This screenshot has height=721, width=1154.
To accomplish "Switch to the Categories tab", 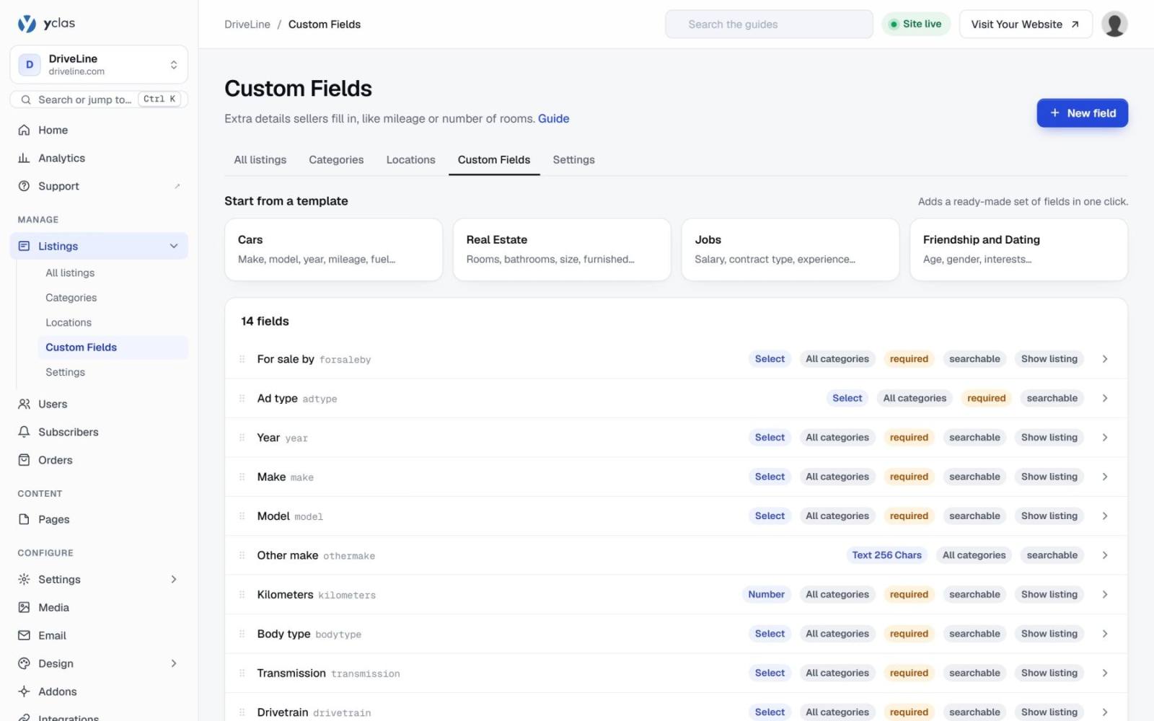I will [336, 160].
